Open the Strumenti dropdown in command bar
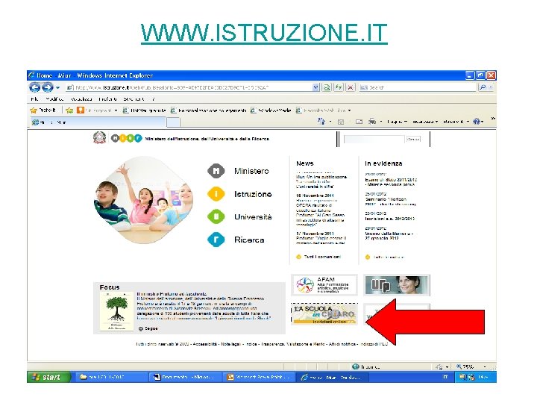This screenshot has height=403, width=537. tap(456, 122)
